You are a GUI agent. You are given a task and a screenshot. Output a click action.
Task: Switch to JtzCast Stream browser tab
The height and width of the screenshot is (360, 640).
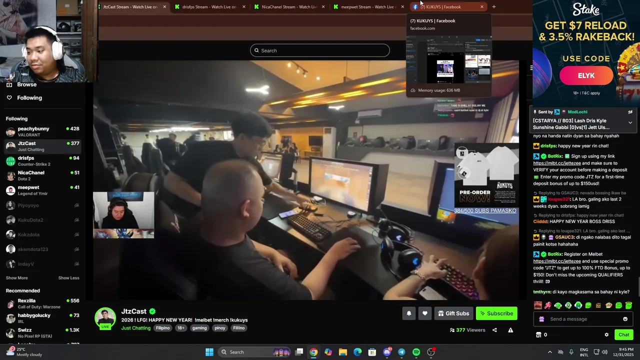click(x=130, y=7)
